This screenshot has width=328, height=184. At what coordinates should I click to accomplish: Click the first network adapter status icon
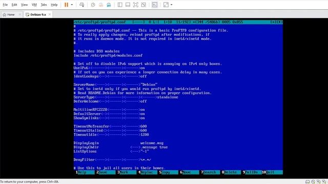[319, 182]
